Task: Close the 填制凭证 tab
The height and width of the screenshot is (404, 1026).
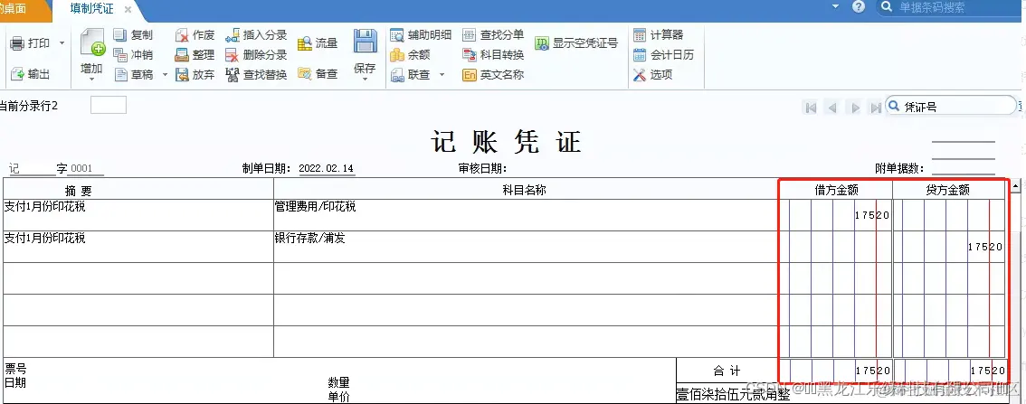Action: click(128, 10)
